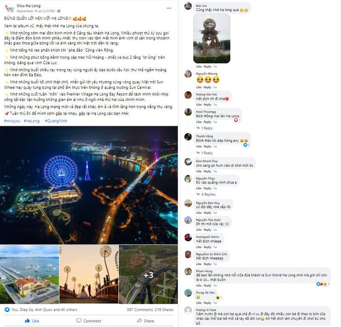Screen dimensions: 341x327
Task: Click the Comment speech bubble button
Action: tap(89, 321)
